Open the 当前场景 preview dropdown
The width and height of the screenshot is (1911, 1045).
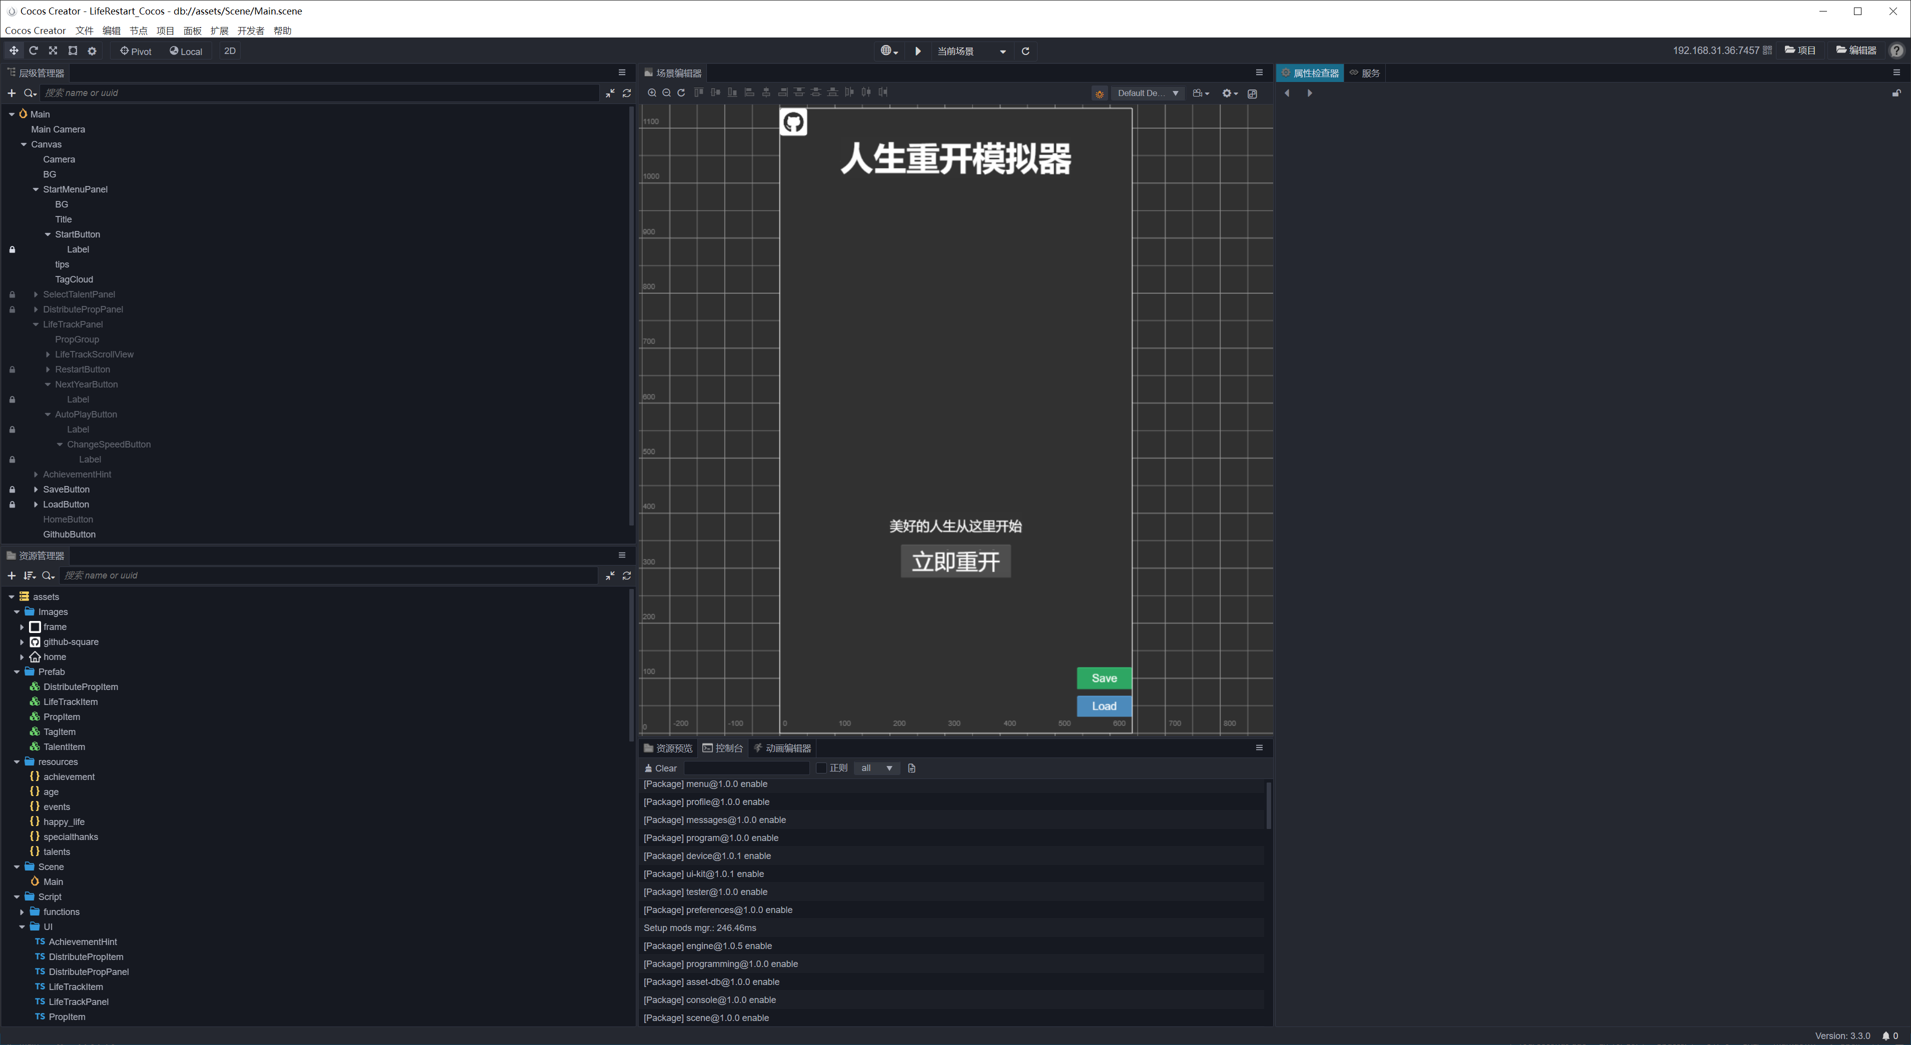[971, 51]
